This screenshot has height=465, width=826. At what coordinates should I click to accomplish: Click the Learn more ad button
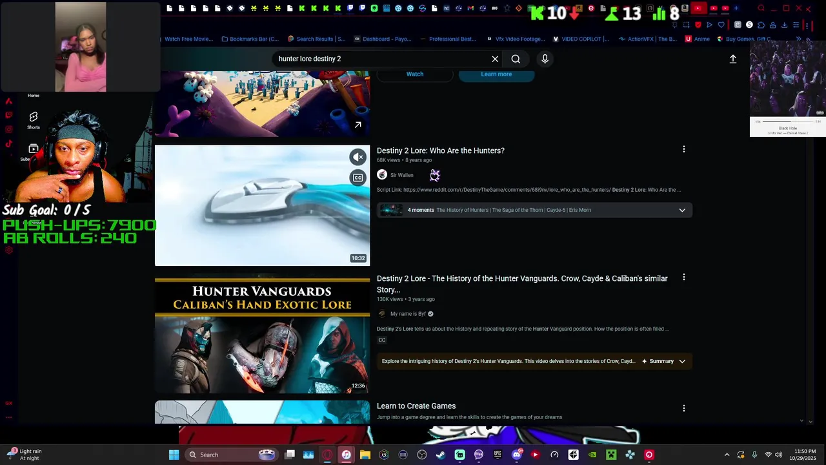pos(496,74)
